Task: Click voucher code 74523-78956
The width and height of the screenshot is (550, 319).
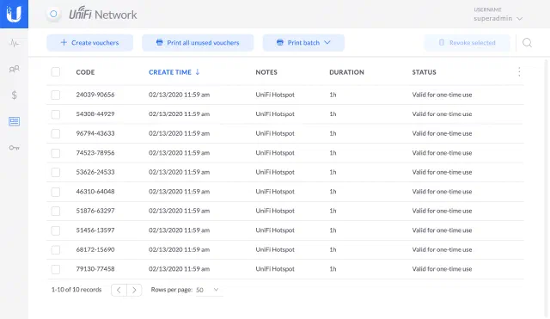Action: pyautogui.click(x=95, y=153)
